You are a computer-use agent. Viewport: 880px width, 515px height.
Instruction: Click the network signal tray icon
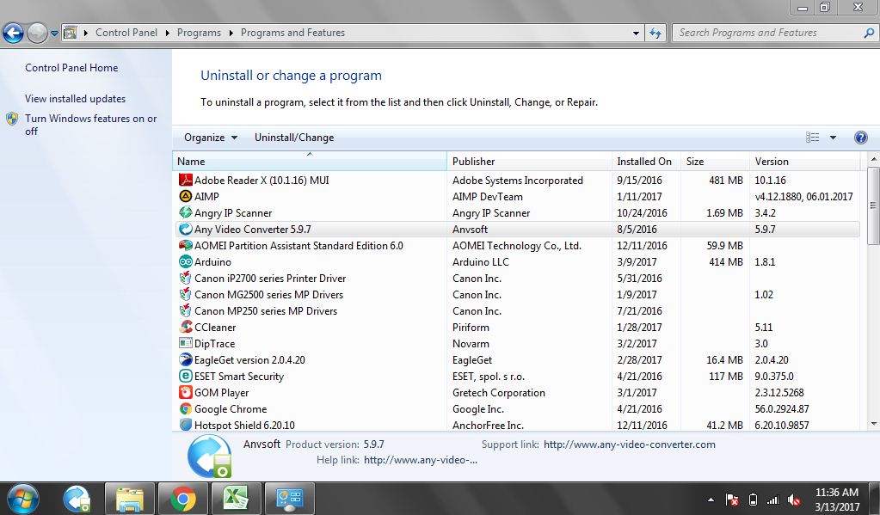tap(773, 500)
